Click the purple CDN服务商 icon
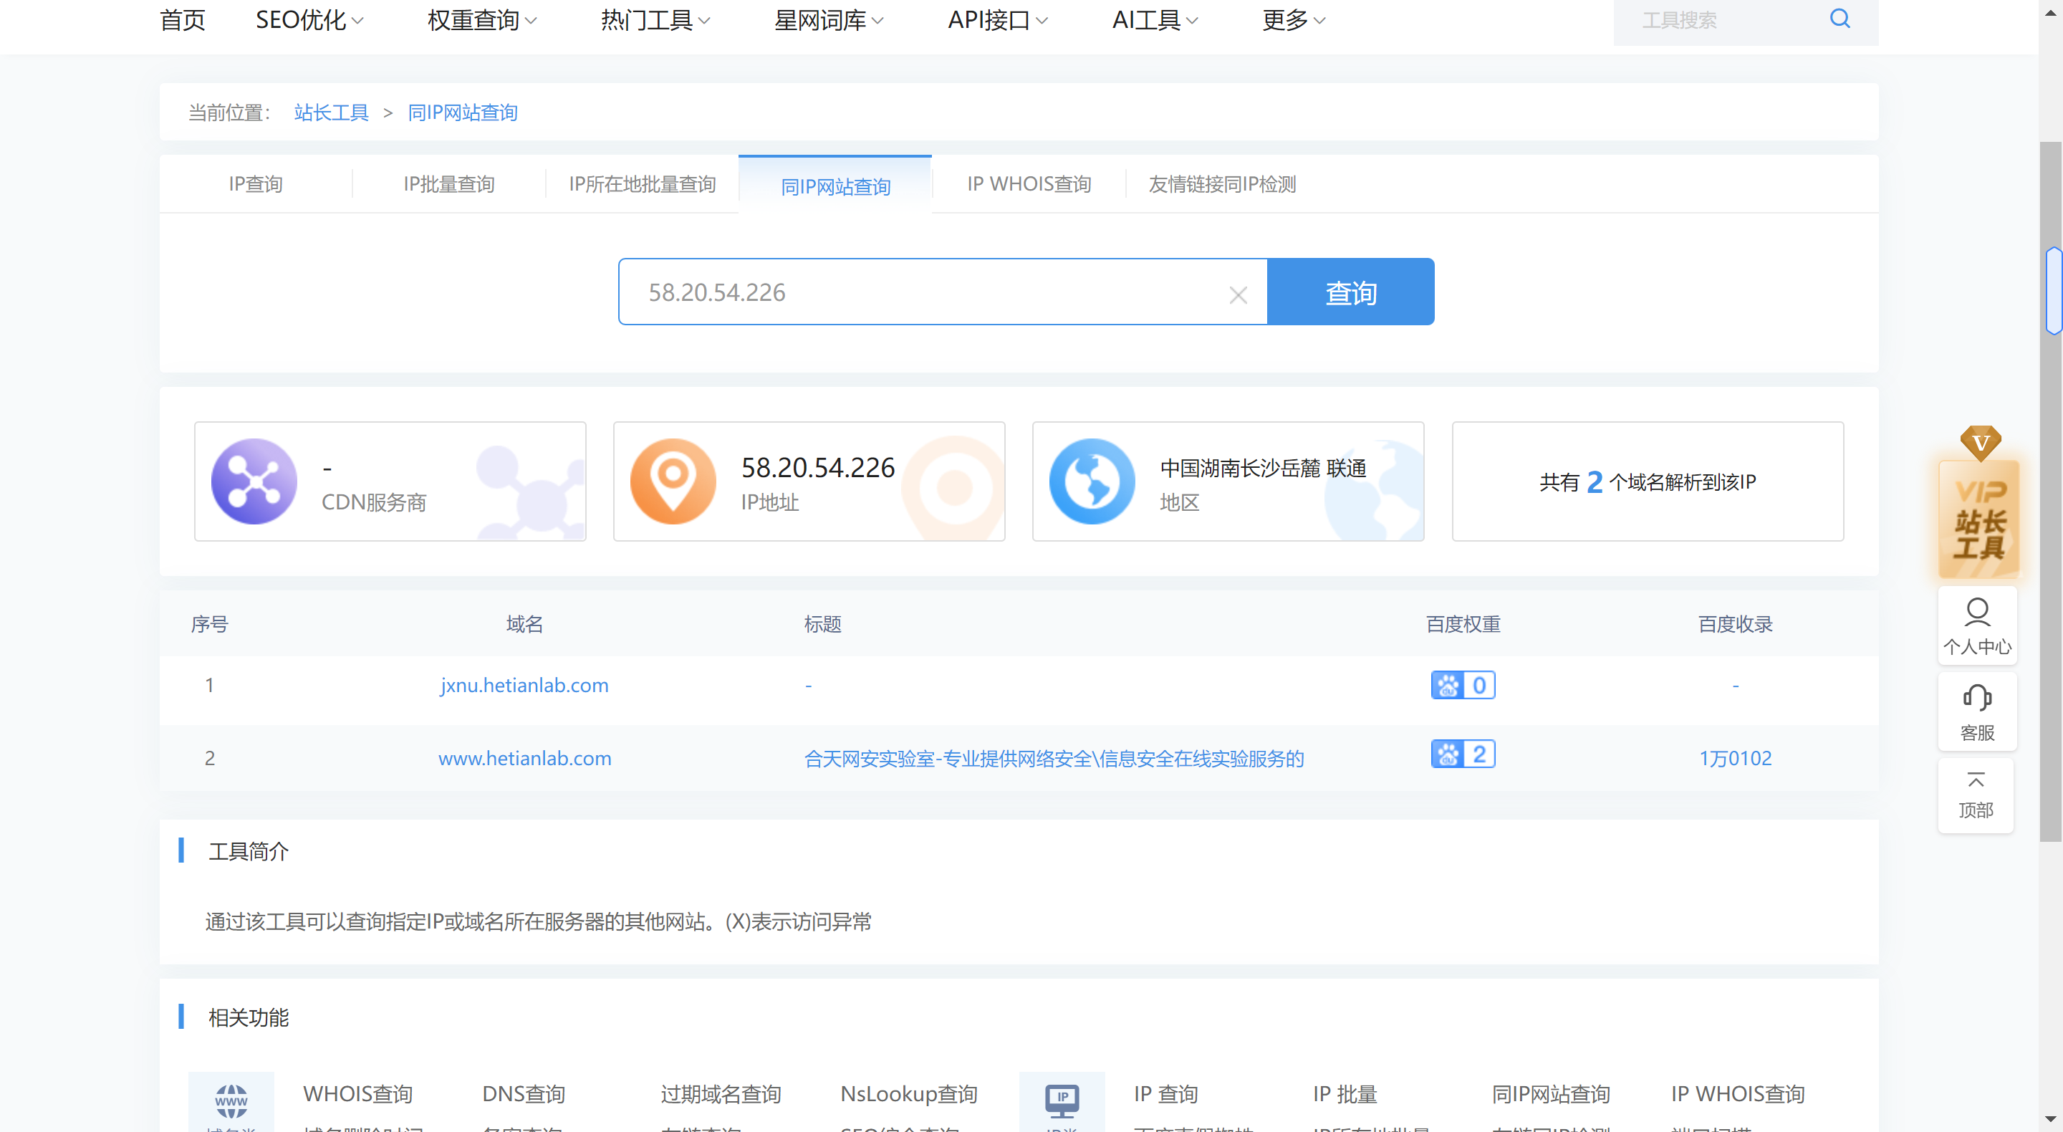The width and height of the screenshot is (2063, 1132). 254,481
